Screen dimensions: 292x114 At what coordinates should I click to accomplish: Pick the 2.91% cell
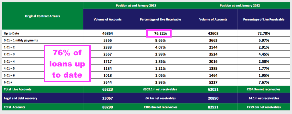(264, 48)
